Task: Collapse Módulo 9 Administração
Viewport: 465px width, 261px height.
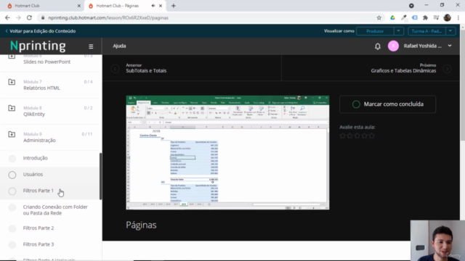Action: (x=50, y=137)
